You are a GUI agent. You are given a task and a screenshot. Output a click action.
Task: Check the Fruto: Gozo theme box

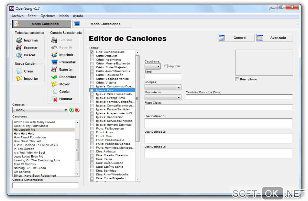coord(92,136)
